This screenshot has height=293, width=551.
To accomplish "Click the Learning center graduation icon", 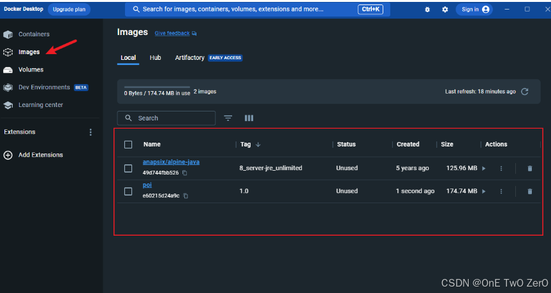I will tap(8, 105).
